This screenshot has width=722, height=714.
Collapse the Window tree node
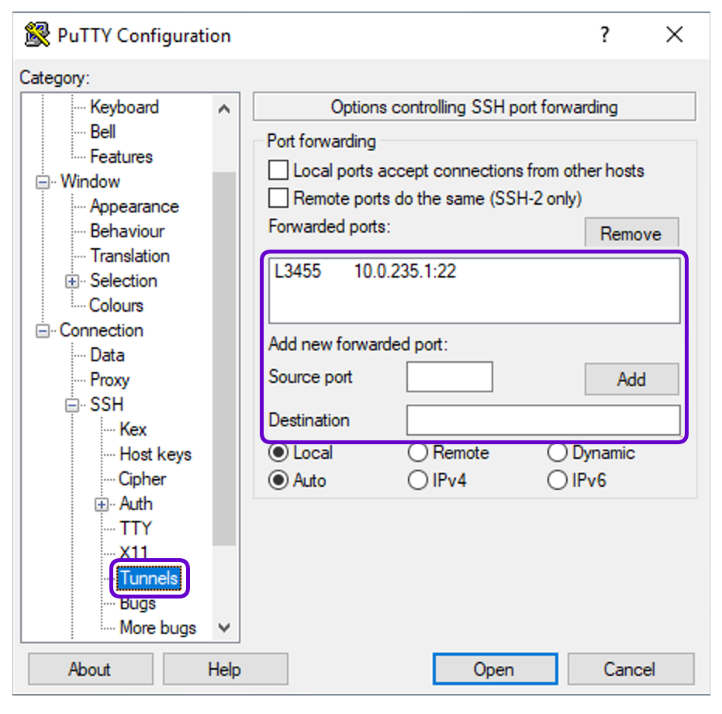[x=43, y=181]
